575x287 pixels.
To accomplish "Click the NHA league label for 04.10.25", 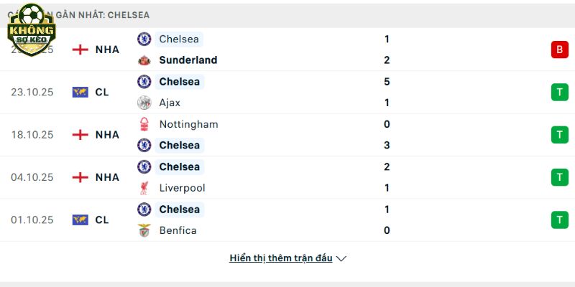I will [x=107, y=177].
